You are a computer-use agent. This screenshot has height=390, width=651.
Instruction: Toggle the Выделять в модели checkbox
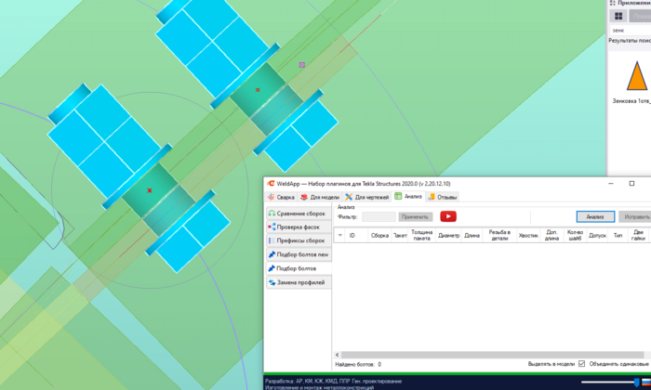581,364
